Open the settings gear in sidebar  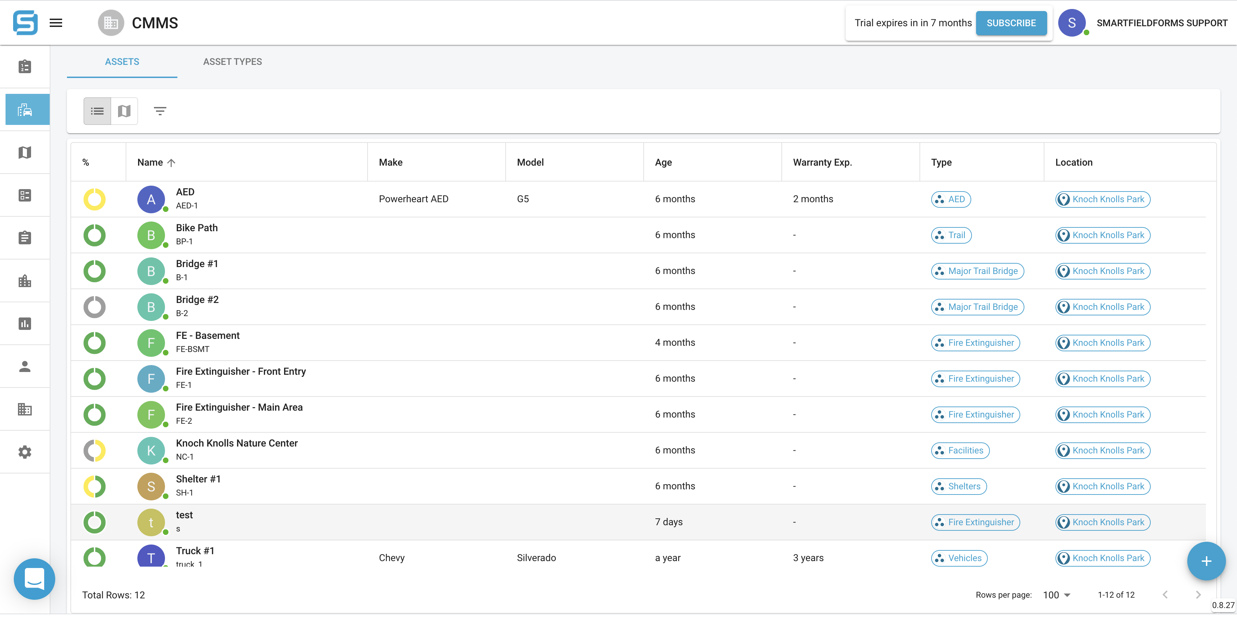pyautogui.click(x=25, y=452)
